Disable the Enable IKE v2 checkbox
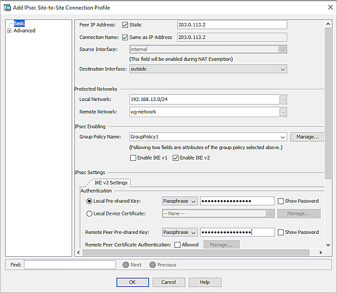 [175, 158]
